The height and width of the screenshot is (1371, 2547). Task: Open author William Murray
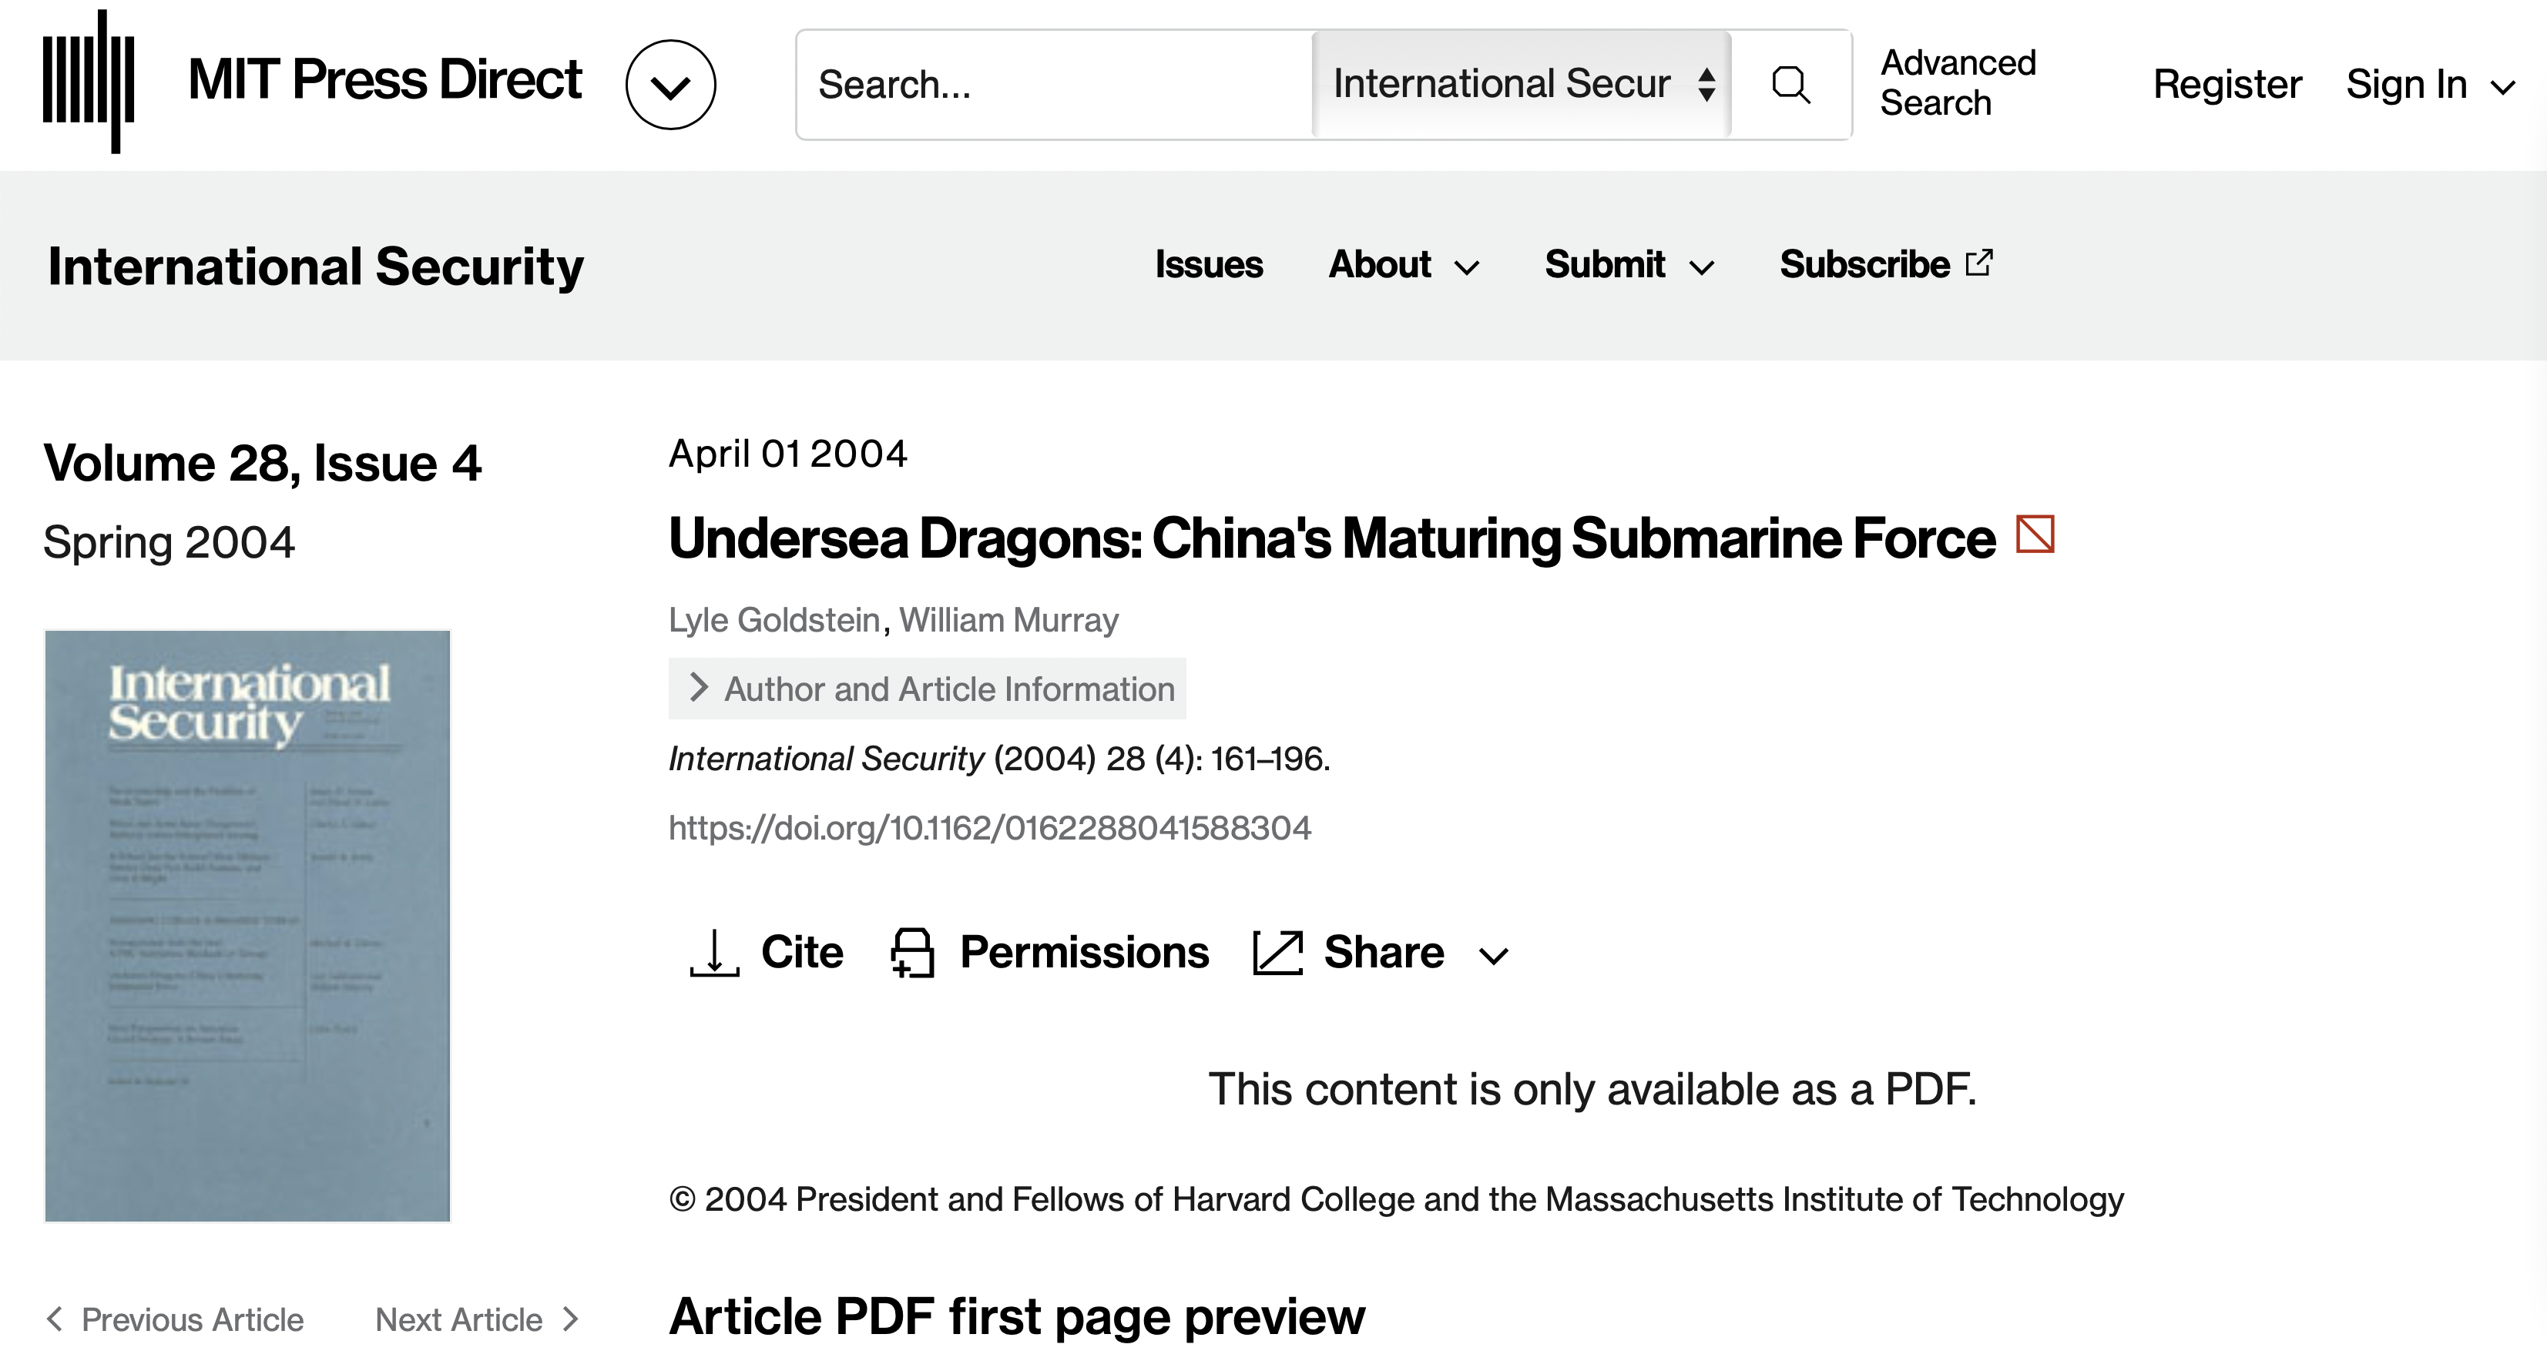pos(1008,620)
